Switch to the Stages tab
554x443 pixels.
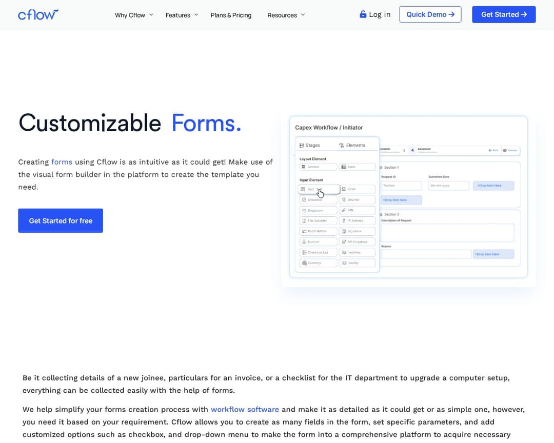309,145
